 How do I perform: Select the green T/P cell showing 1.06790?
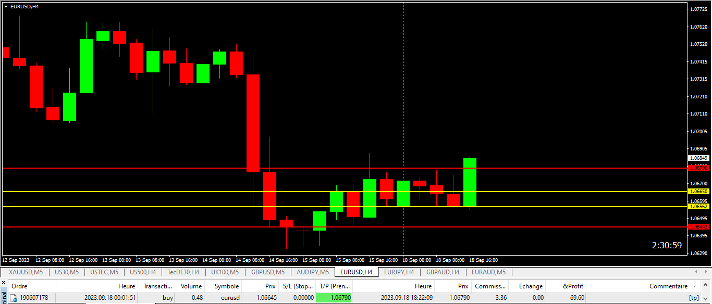[334, 298]
